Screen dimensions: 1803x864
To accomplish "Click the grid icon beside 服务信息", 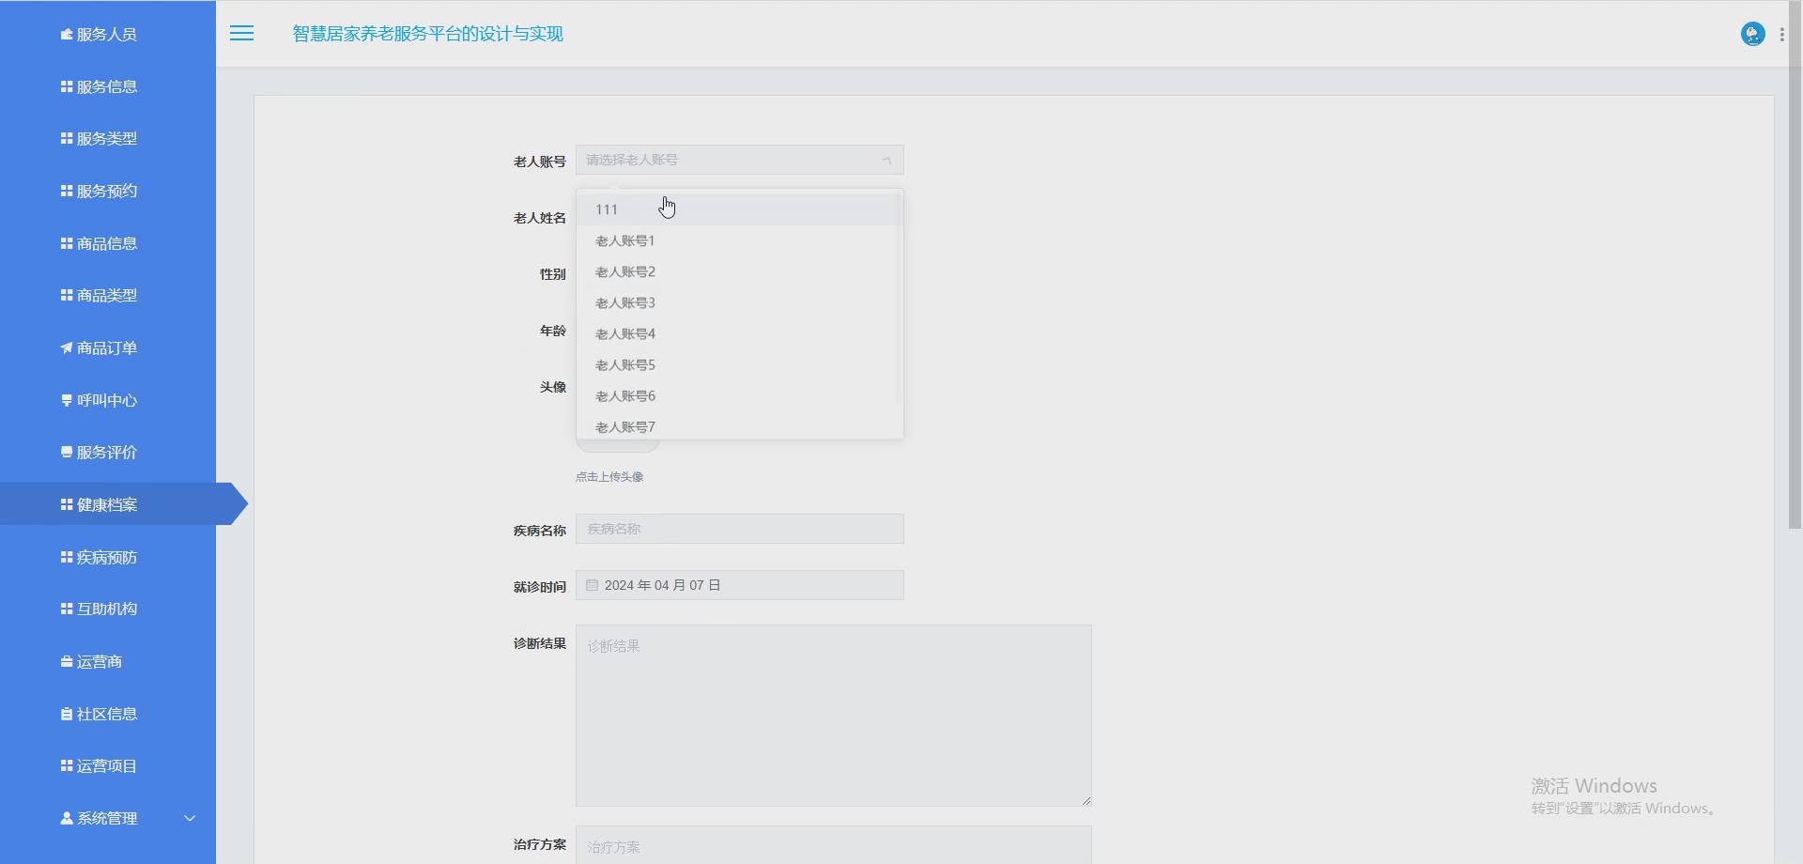I will click(67, 86).
